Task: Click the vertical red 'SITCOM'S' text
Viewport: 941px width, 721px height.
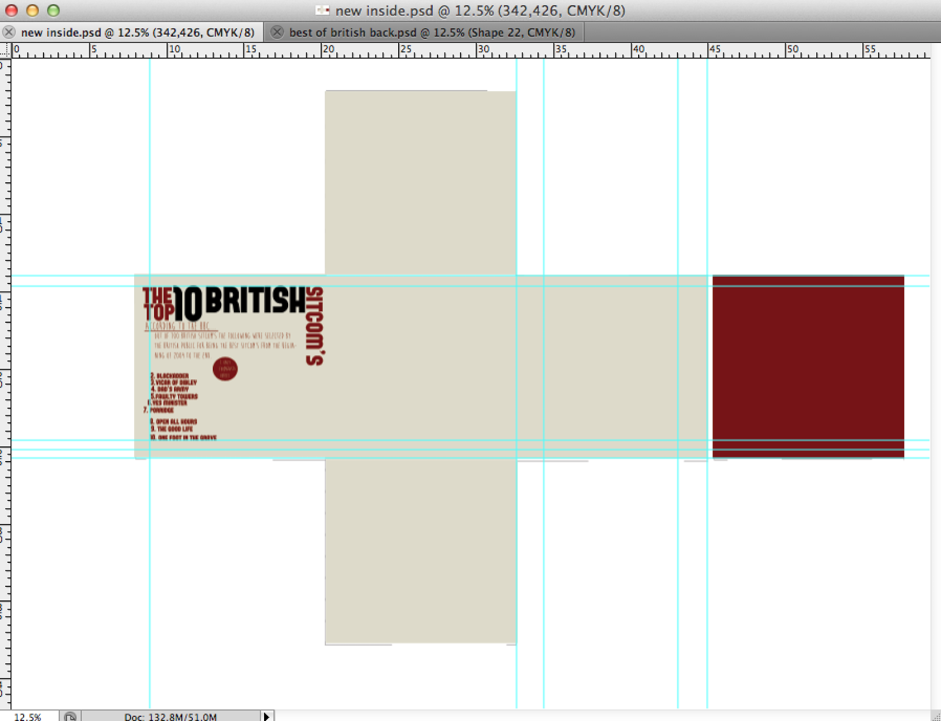Action: click(x=315, y=326)
